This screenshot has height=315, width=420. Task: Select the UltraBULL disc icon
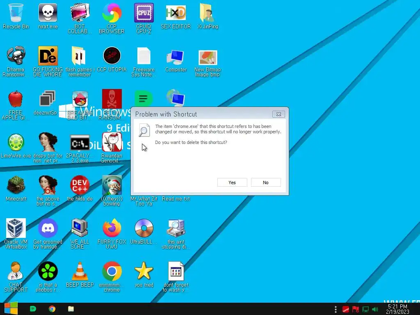point(144,228)
